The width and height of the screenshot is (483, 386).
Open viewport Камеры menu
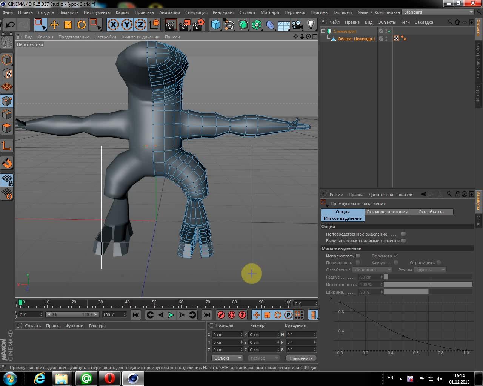(x=45, y=37)
